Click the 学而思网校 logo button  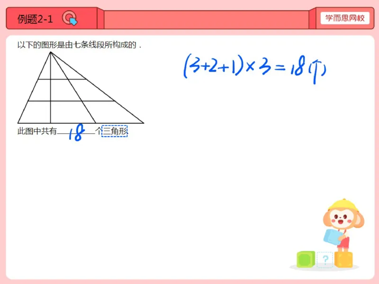pyautogui.click(x=345, y=18)
